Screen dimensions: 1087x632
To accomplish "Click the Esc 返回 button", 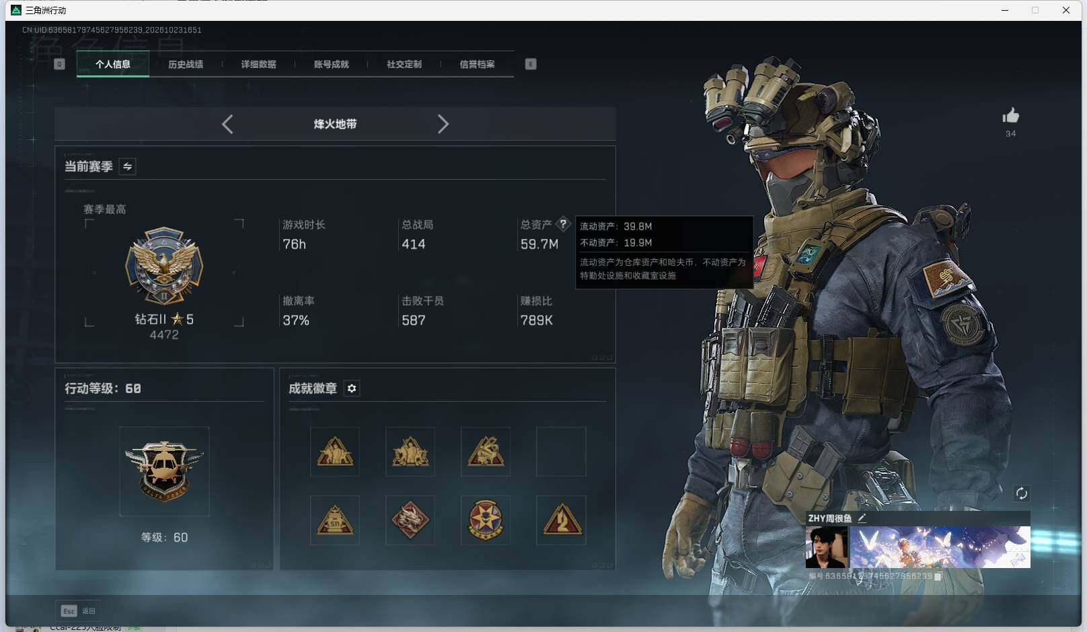I will point(78,610).
